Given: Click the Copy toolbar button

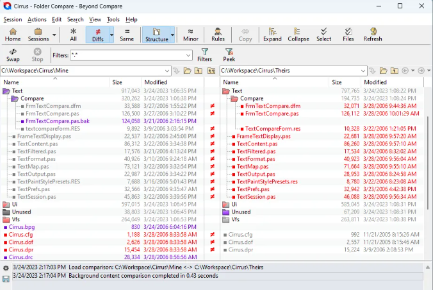Looking at the screenshot, I should (245, 35).
